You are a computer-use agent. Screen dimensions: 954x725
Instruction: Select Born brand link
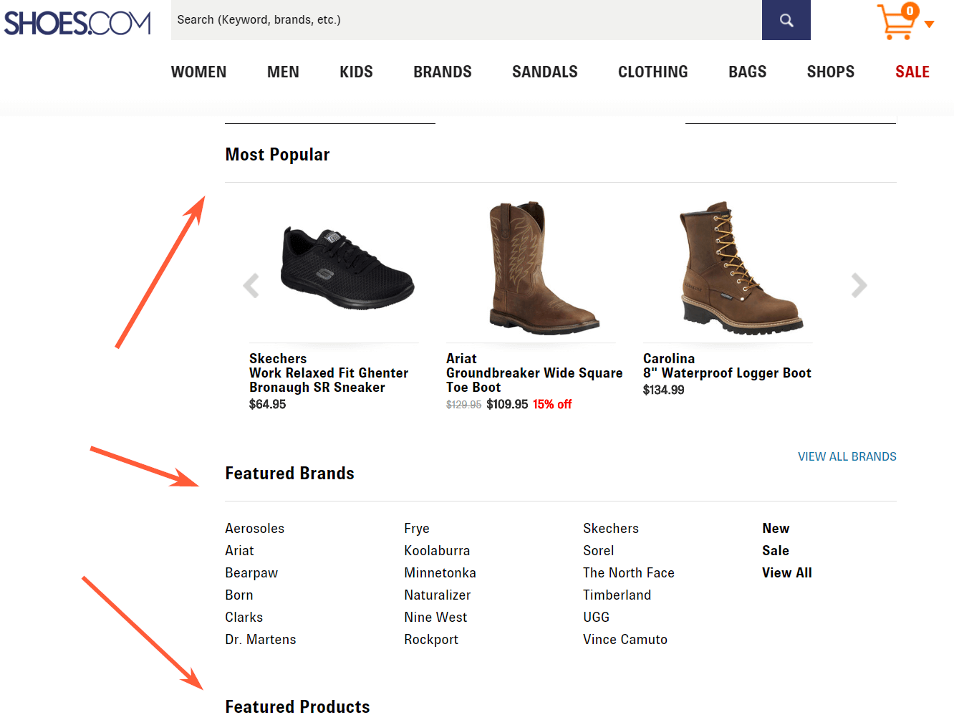coord(239,595)
